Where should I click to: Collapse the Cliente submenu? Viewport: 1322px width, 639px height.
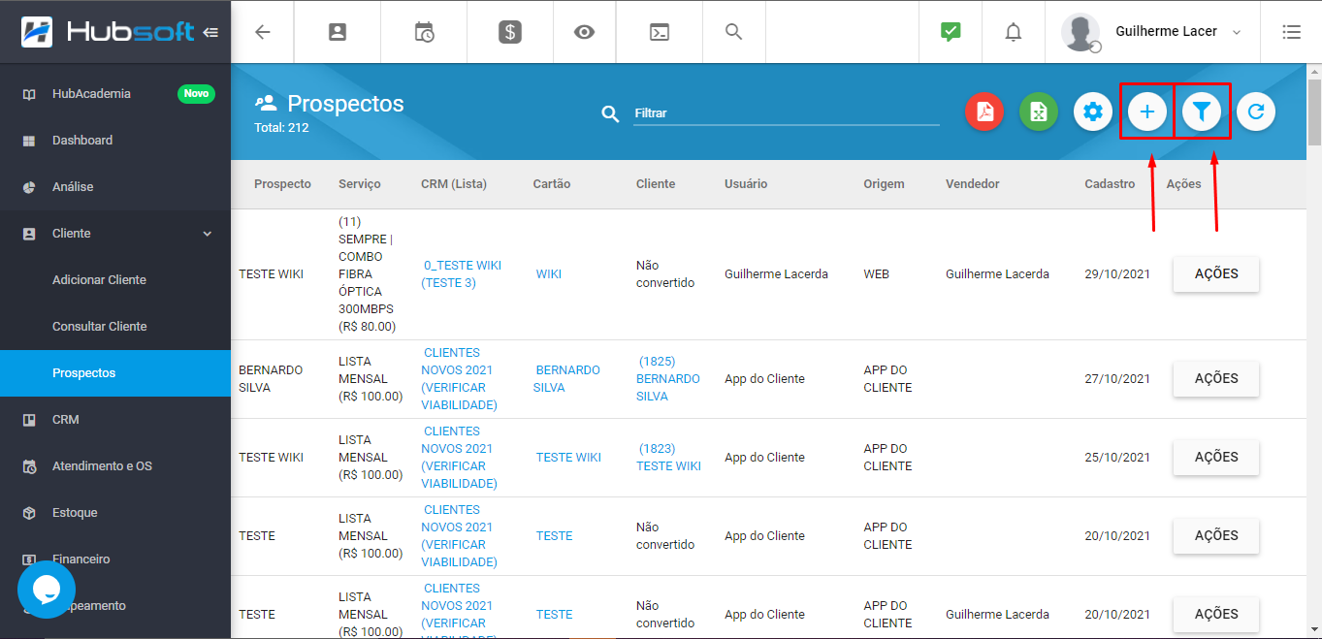coord(115,233)
